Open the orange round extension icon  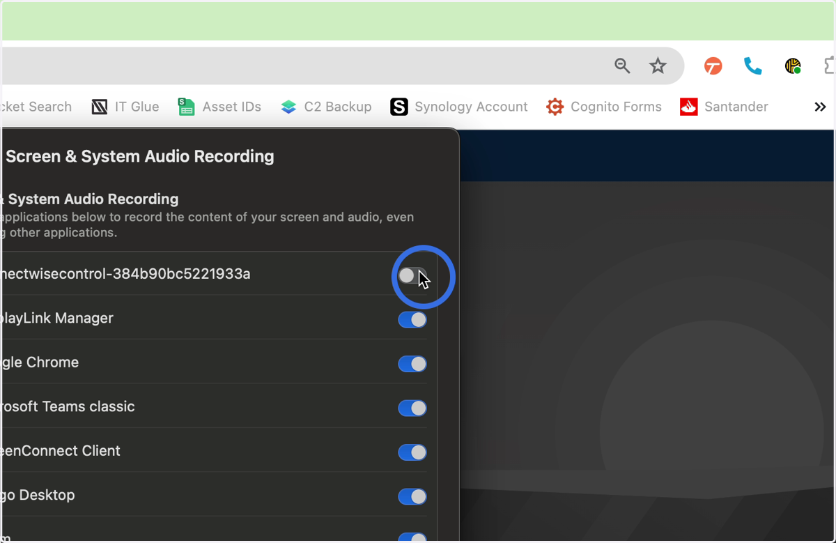coord(713,66)
